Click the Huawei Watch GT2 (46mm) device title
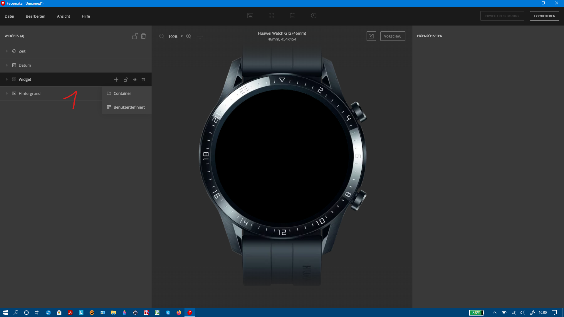Image resolution: width=564 pixels, height=317 pixels. click(282, 33)
